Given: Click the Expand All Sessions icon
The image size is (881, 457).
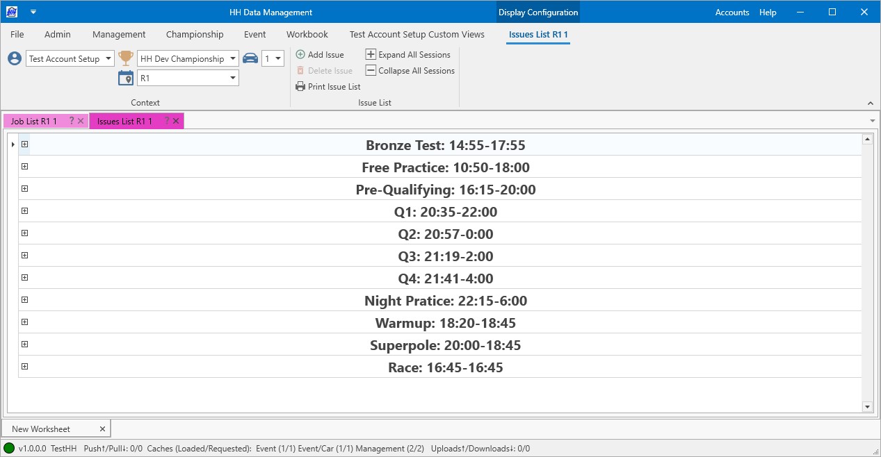Looking at the screenshot, I should click(x=371, y=55).
